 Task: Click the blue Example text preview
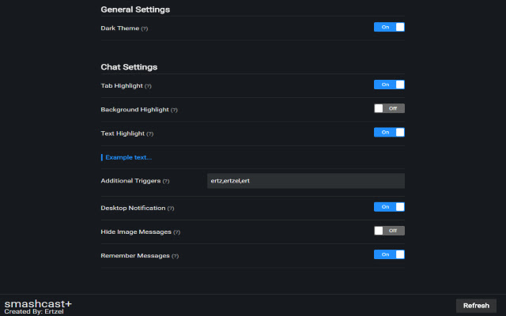(x=128, y=157)
